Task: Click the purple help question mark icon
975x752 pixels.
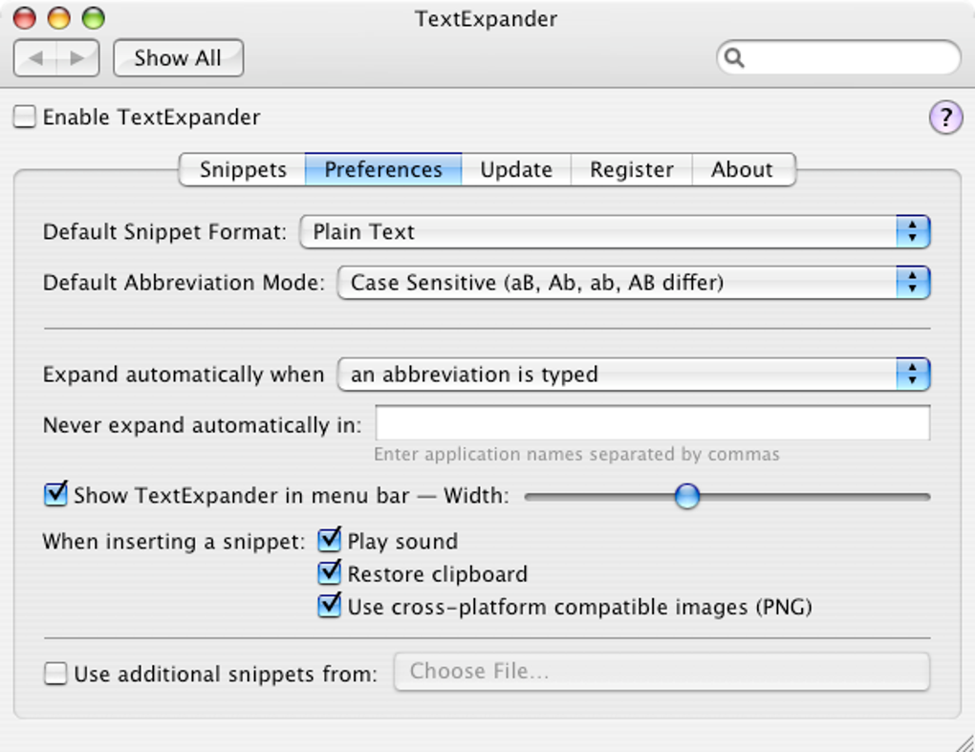Action: pyautogui.click(x=945, y=118)
